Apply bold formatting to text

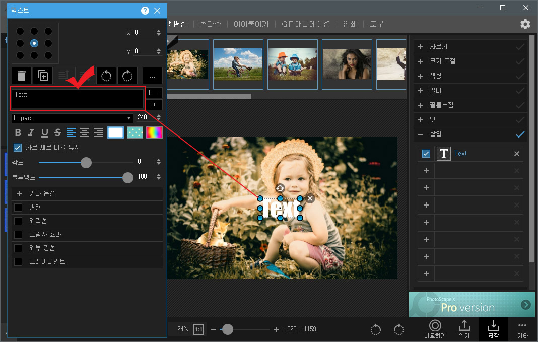pos(18,132)
